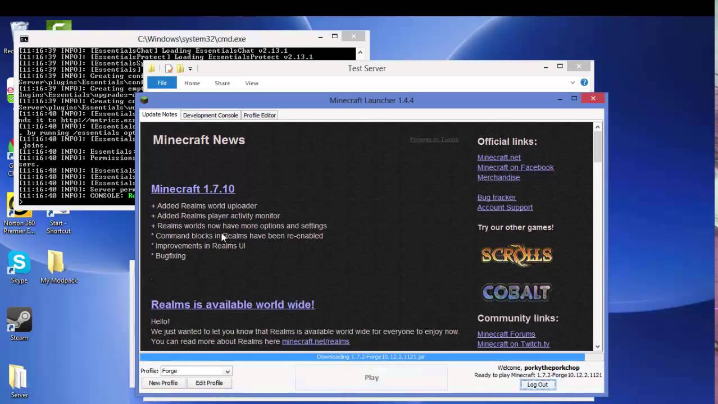This screenshot has width=718, height=404.
Task: Click cmd.exe window scroll up arrow
Action: click(361, 52)
